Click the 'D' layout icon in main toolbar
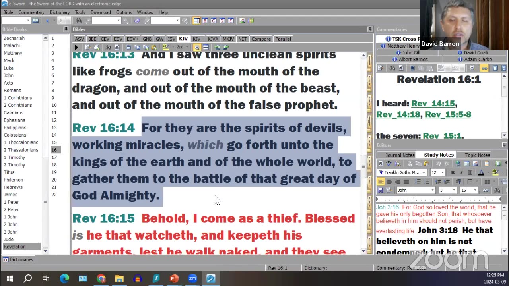509x286 pixels. coord(222,21)
